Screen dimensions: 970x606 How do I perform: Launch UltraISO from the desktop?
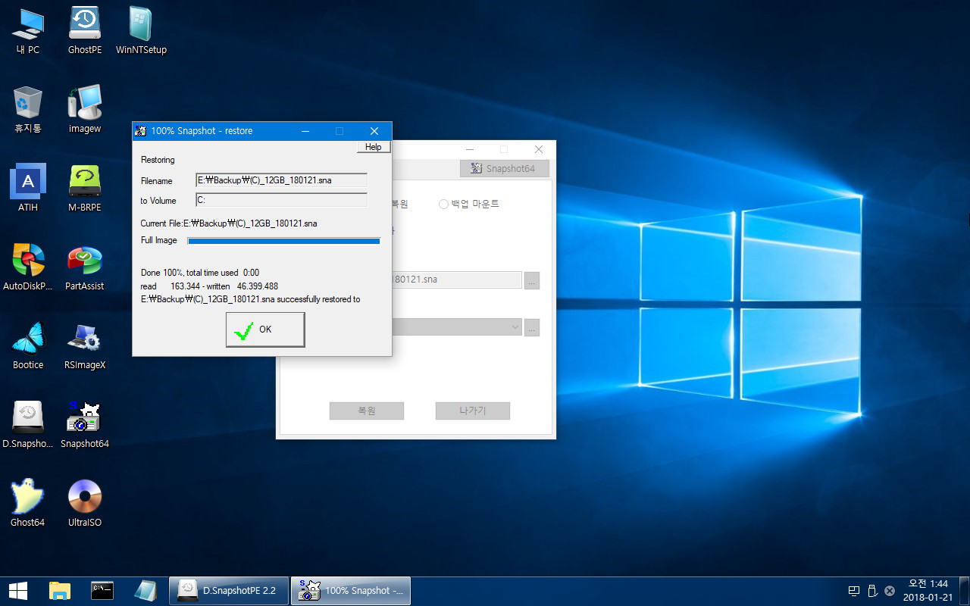(x=85, y=504)
